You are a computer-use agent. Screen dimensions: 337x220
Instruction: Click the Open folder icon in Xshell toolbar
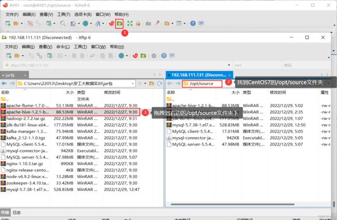point(16,23)
